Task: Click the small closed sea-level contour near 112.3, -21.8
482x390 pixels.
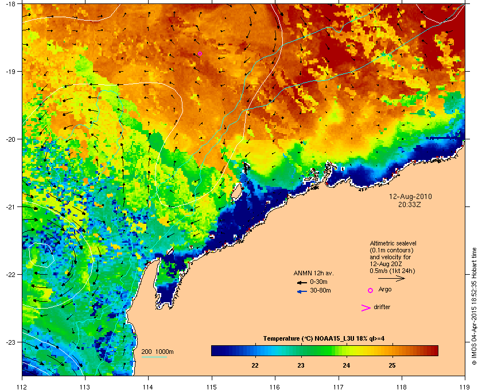Action: pos(41,256)
